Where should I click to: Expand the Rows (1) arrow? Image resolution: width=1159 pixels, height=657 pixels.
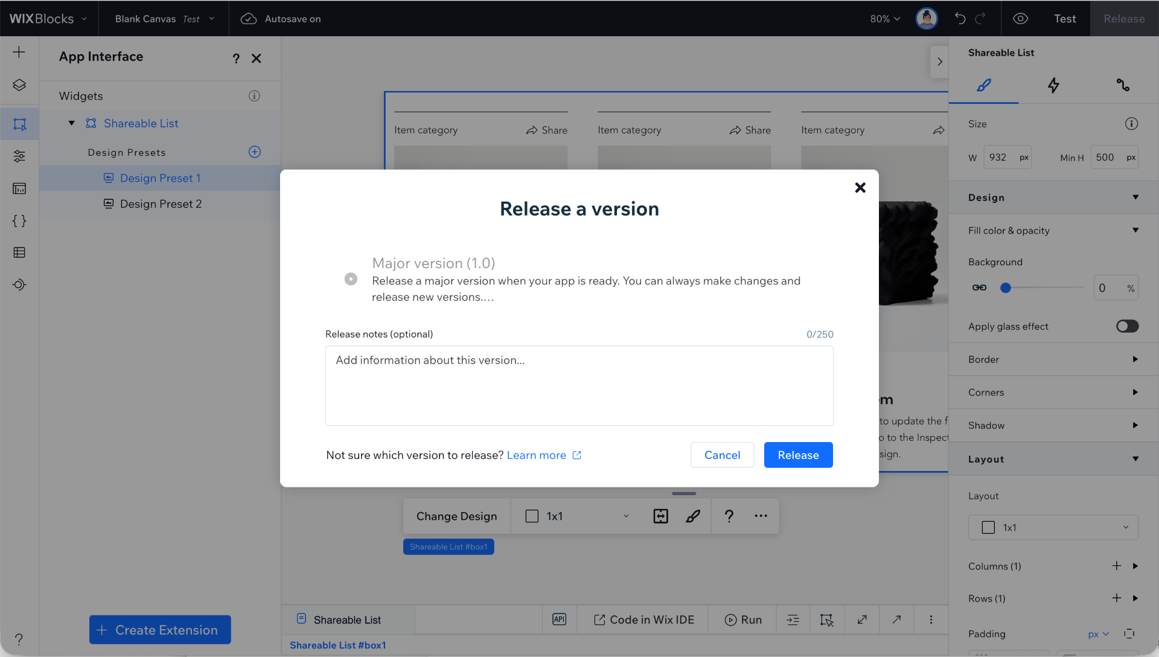[1135, 598]
